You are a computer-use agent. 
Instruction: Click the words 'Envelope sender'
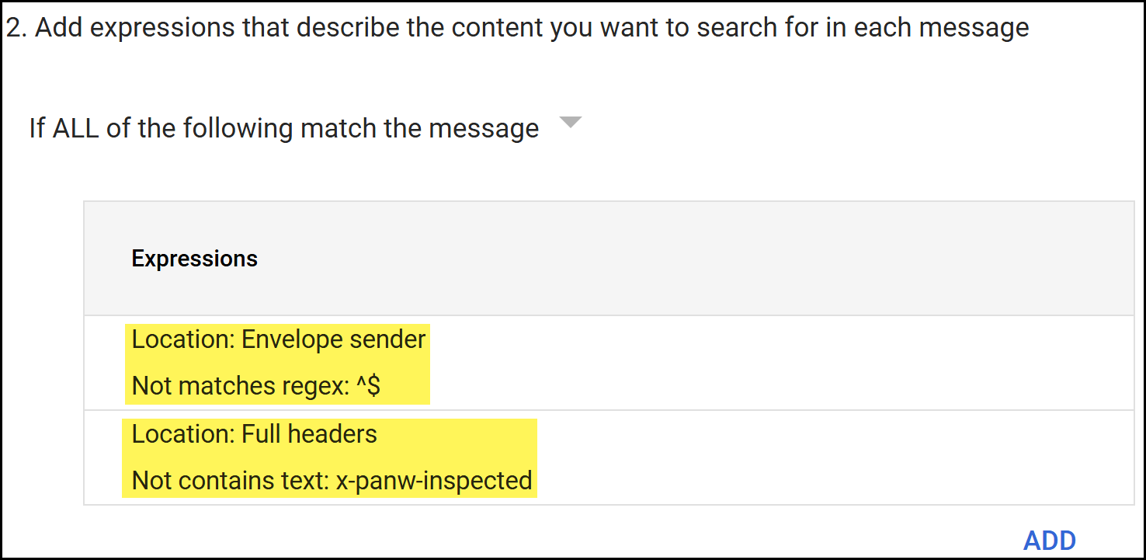334,339
